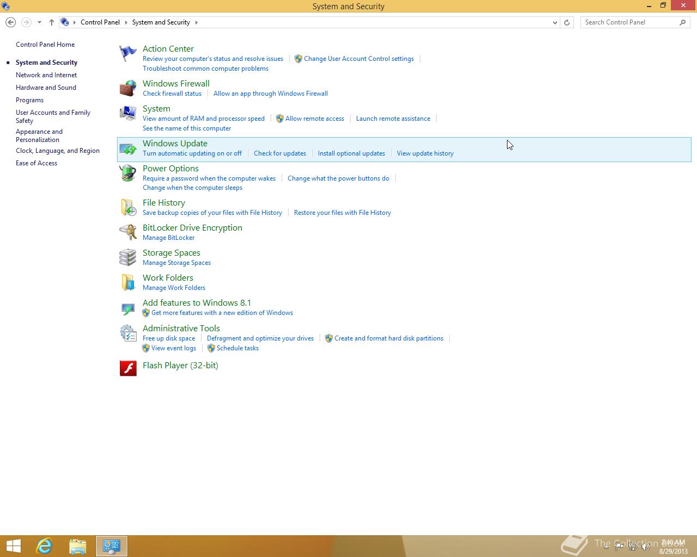Open the volume speaker tray icon
The height and width of the screenshot is (557, 697).
(x=646, y=546)
